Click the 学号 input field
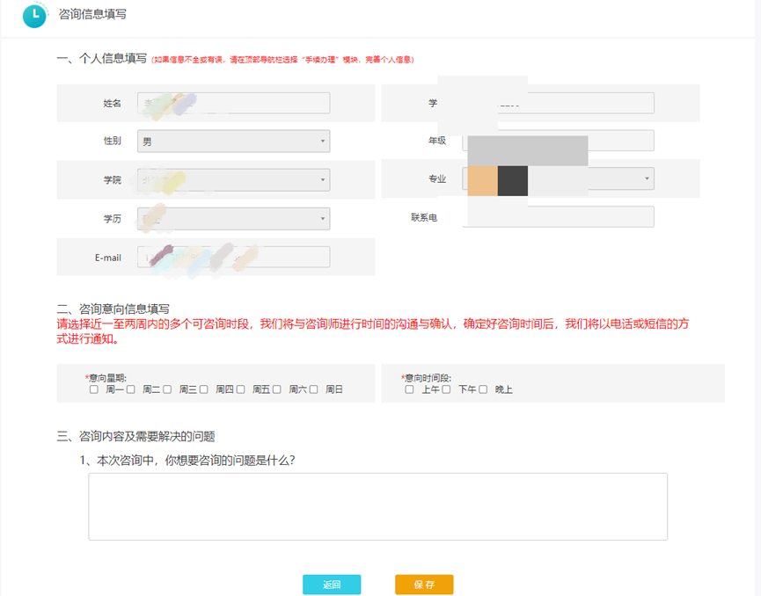This screenshot has height=596, width=761. (558, 103)
